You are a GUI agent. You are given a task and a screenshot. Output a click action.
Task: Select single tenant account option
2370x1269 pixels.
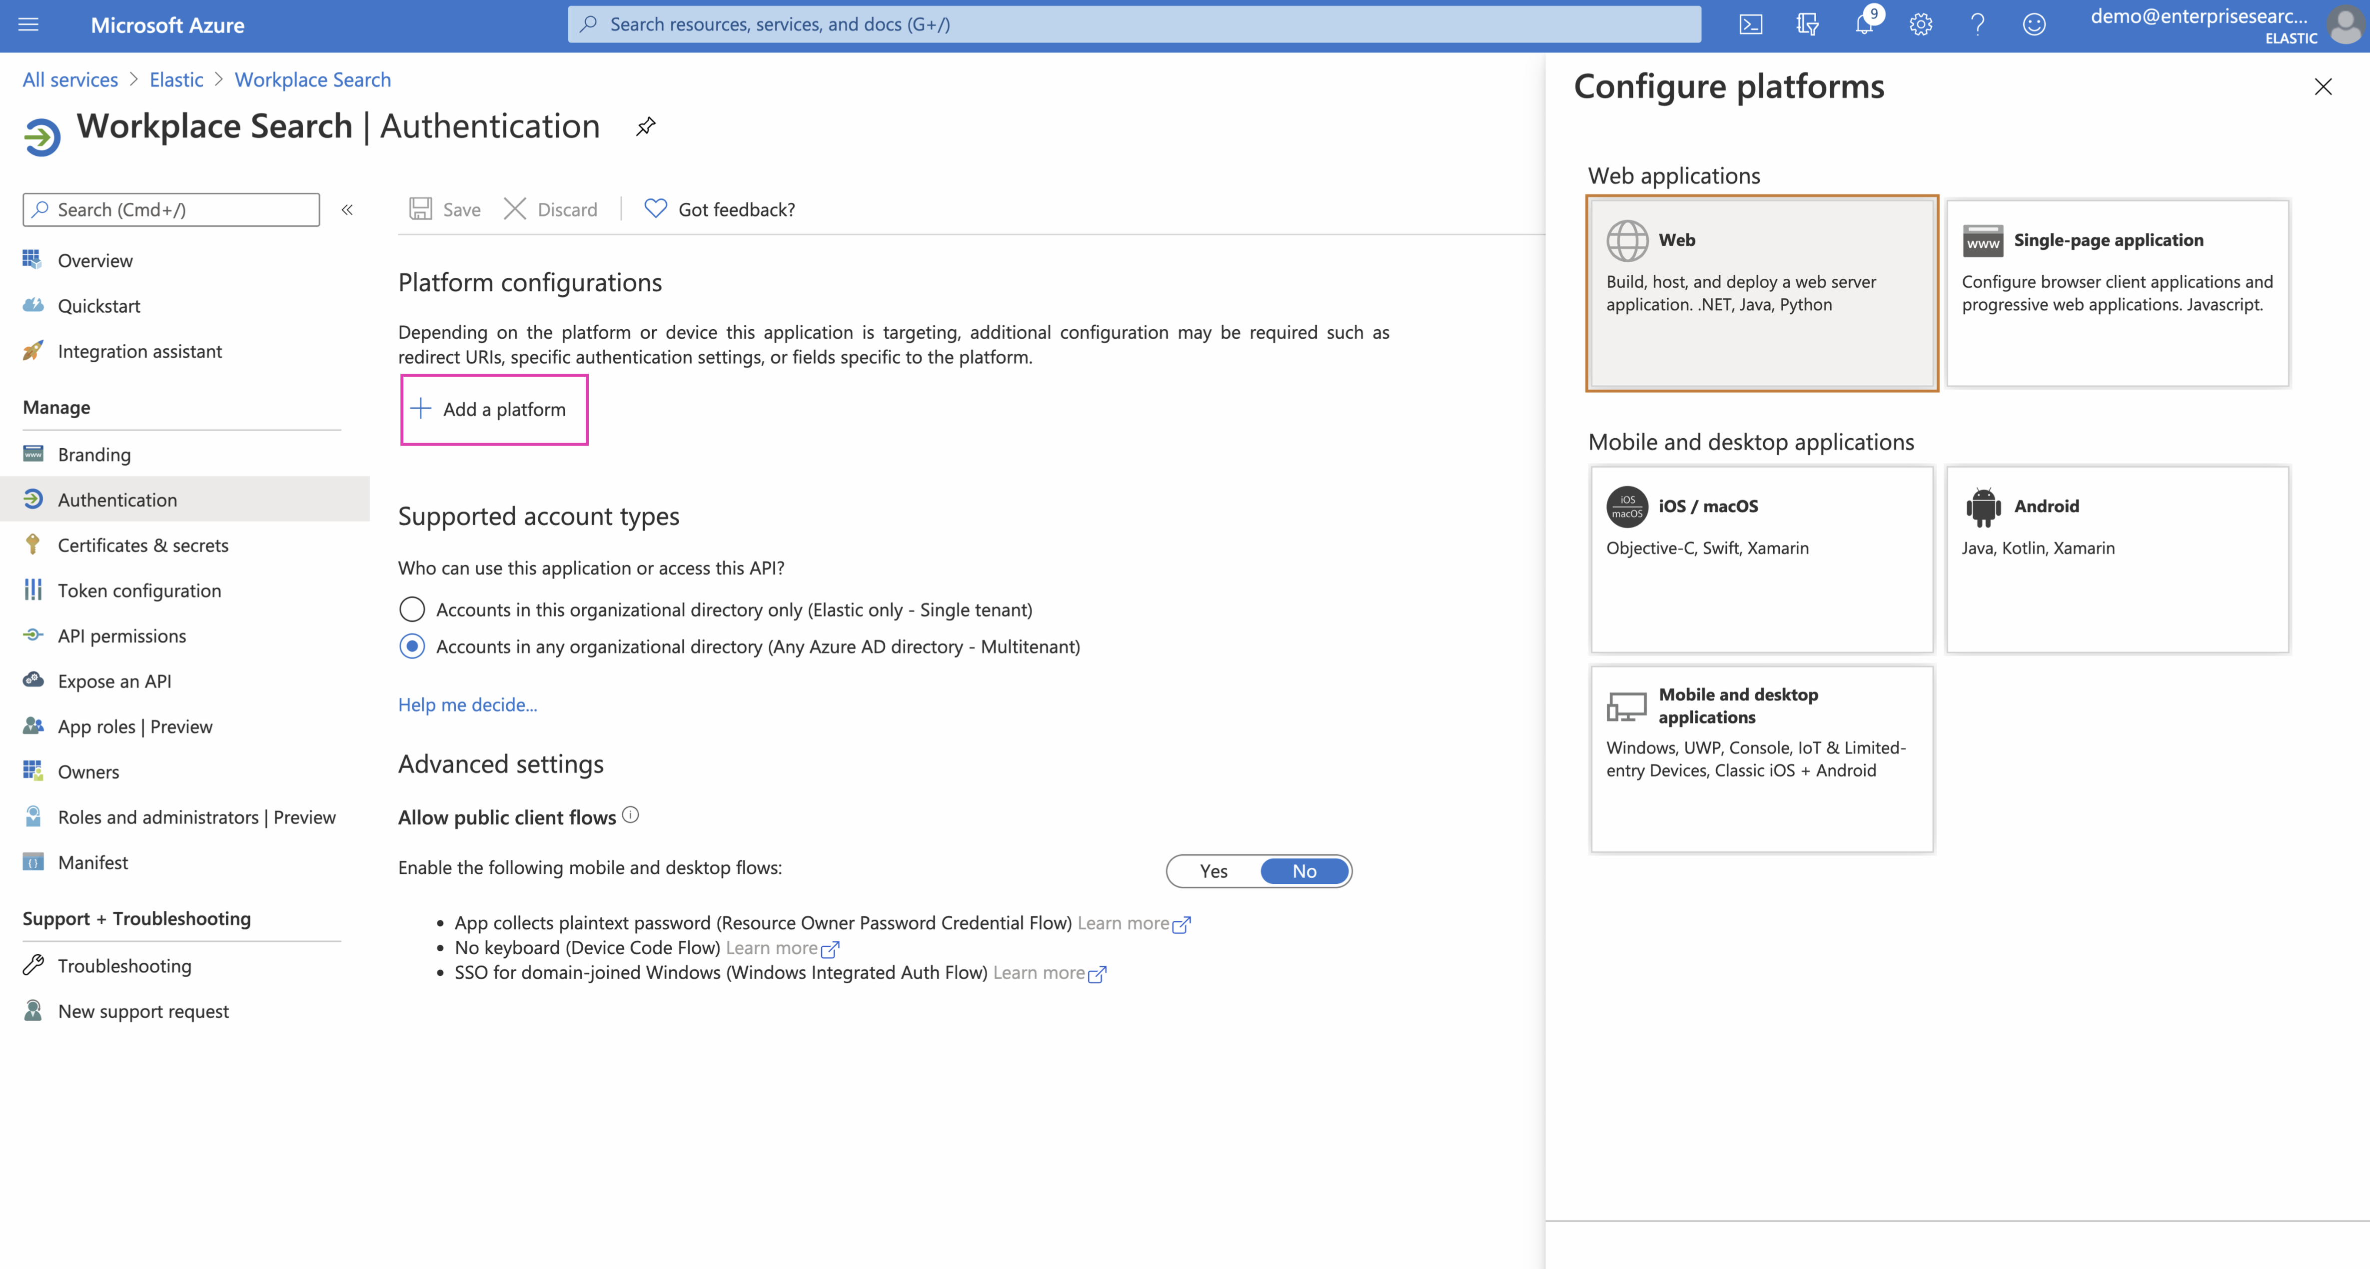(412, 610)
